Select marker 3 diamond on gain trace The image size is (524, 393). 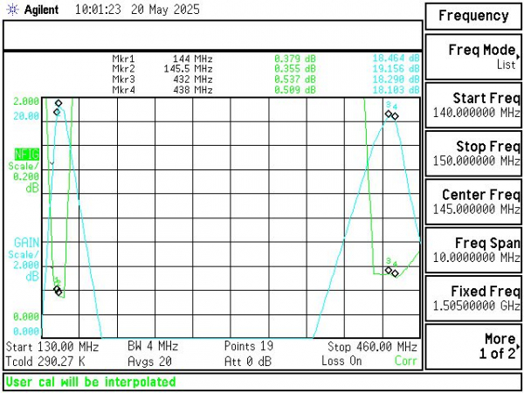pos(389,114)
